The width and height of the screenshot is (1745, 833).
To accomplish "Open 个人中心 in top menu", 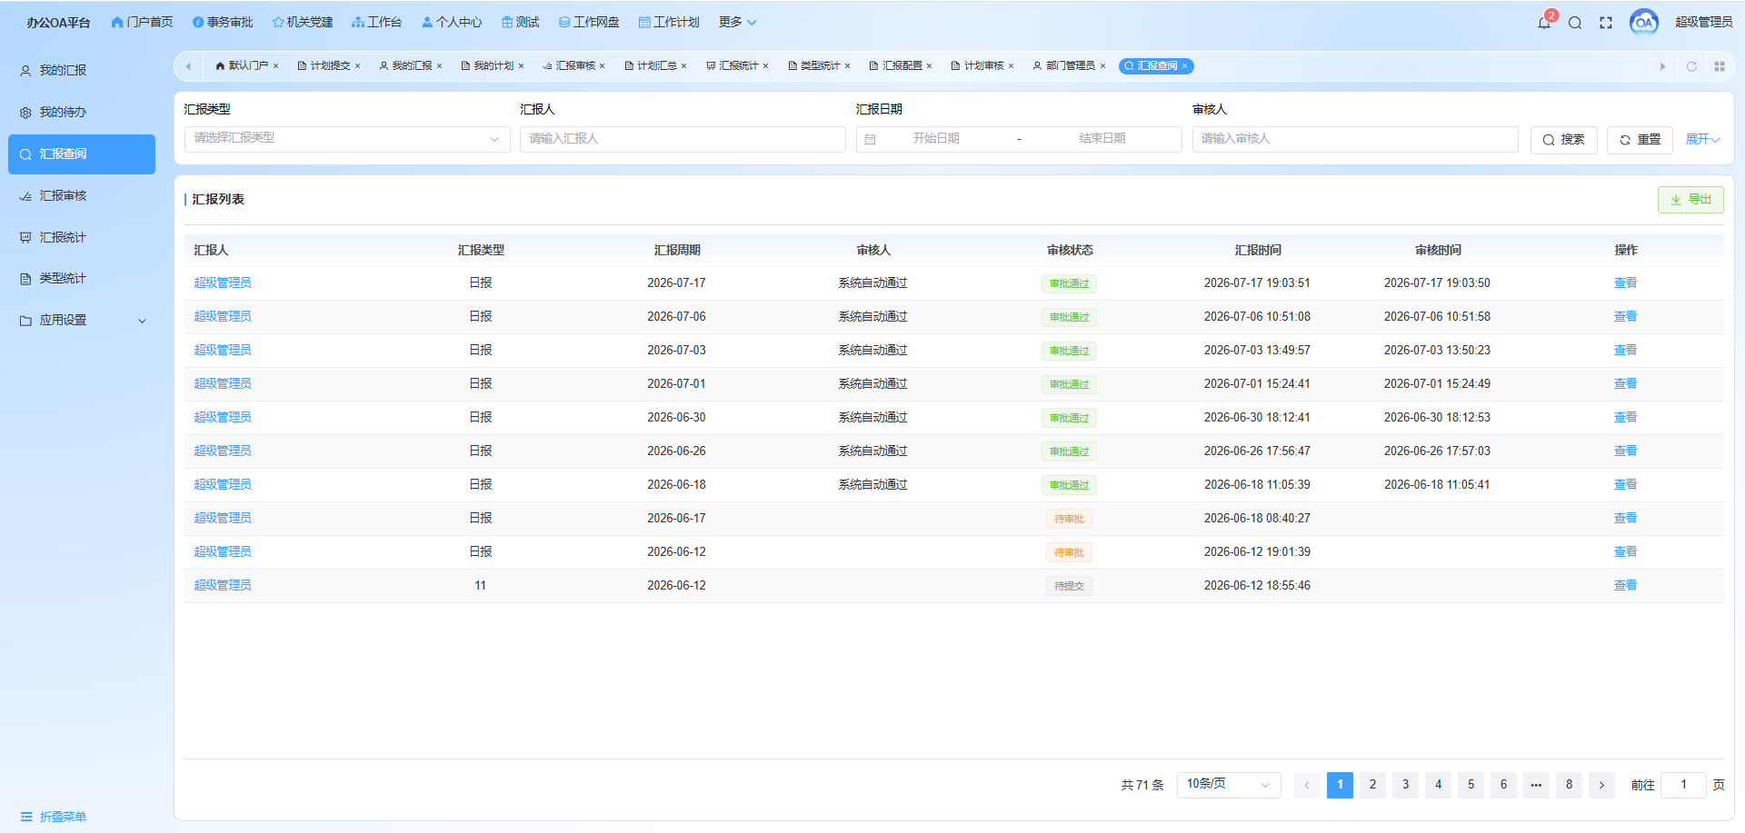I will coord(452,22).
